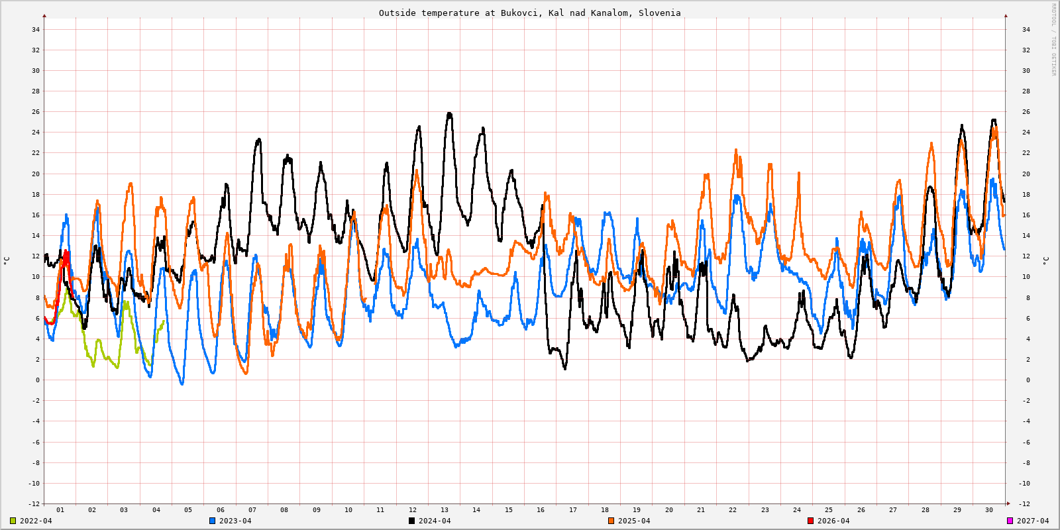Select the 2025-04 legend text label
The image size is (1060, 530).
[634, 521]
